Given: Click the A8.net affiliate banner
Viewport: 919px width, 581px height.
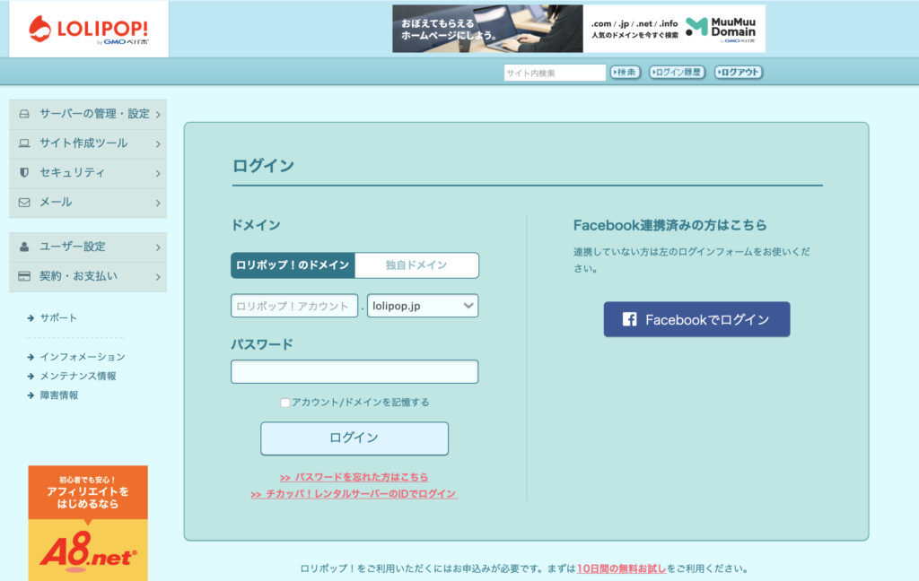Looking at the screenshot, I should tap(88, 523).
